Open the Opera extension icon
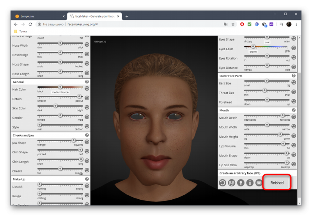The image size is (312, 216). [x=242, y=24]
